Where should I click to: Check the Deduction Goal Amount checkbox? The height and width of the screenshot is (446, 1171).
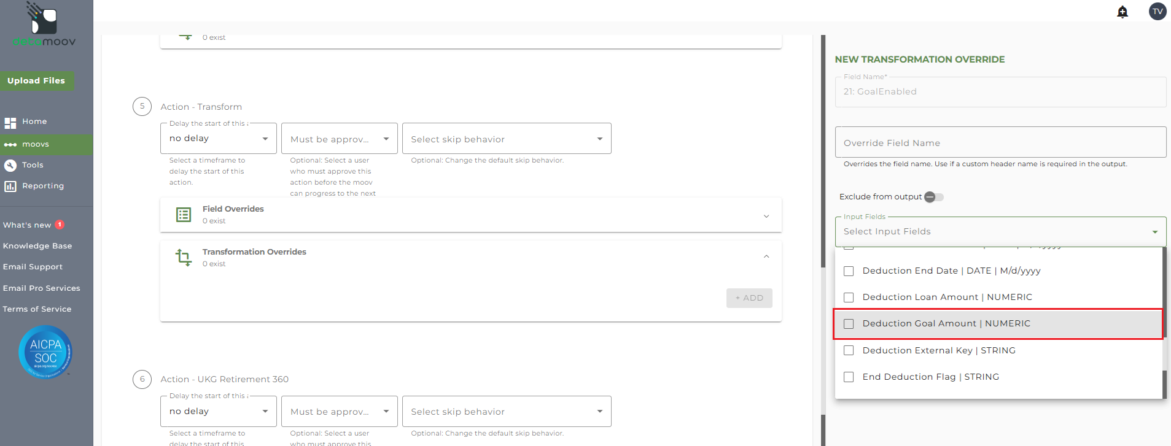[849, 324]
